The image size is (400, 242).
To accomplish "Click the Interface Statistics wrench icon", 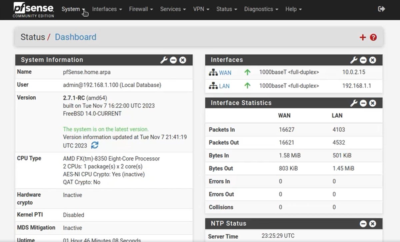I will 354,103.
